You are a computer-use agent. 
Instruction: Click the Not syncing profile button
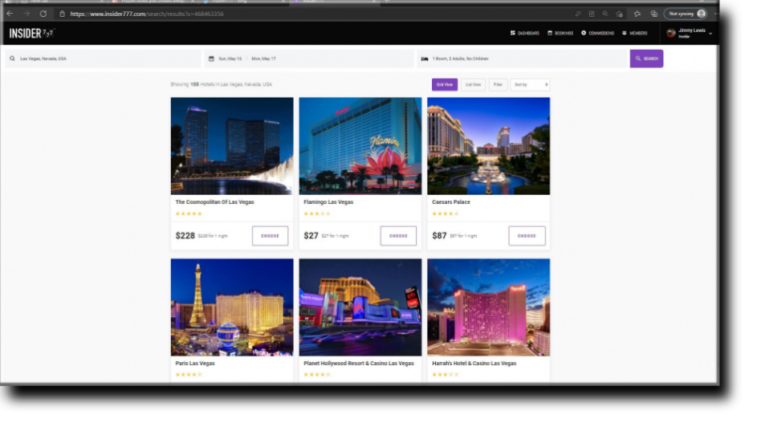(x=686, y=14)
